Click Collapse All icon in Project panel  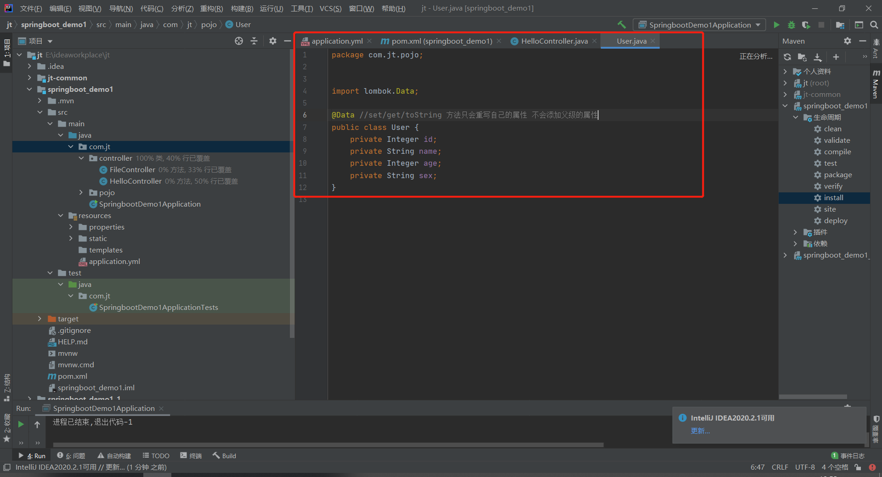(x=254, y=41)
